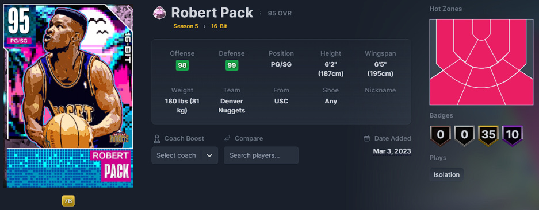This screenshot has width=539, height=210.
Task: Click the Search players compare field
Action: (x=261, y=155)
